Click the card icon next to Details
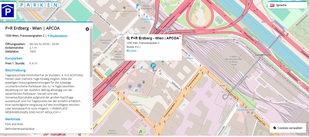 128,51
